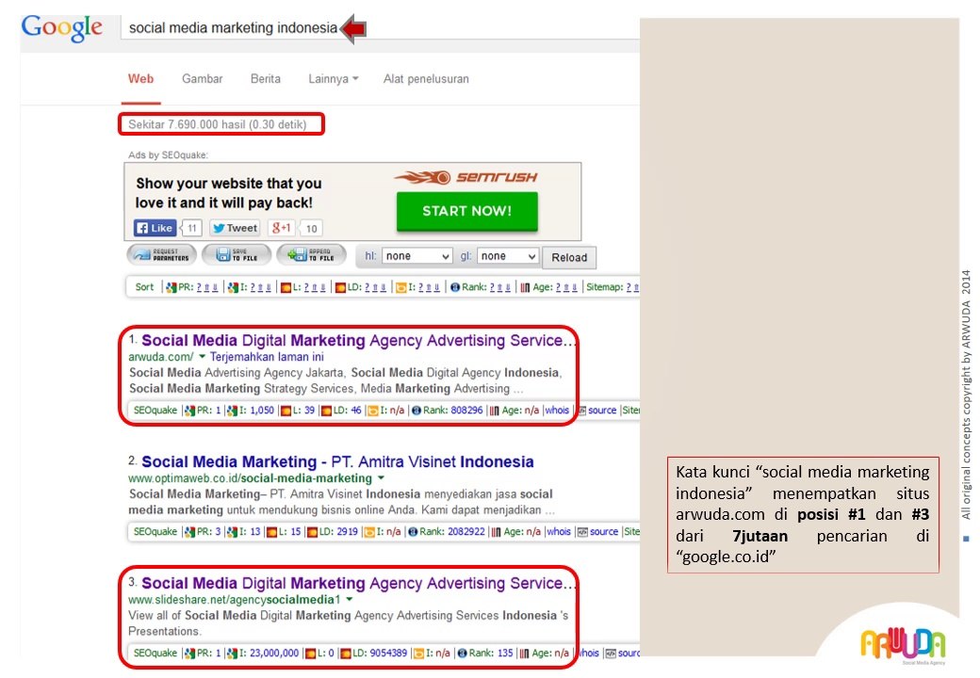Click LD: 9054389 value
Screen dimensions: 980x678
pyautogui.click(x=380, y=653)
